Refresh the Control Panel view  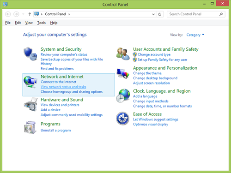tap(160, 14)
